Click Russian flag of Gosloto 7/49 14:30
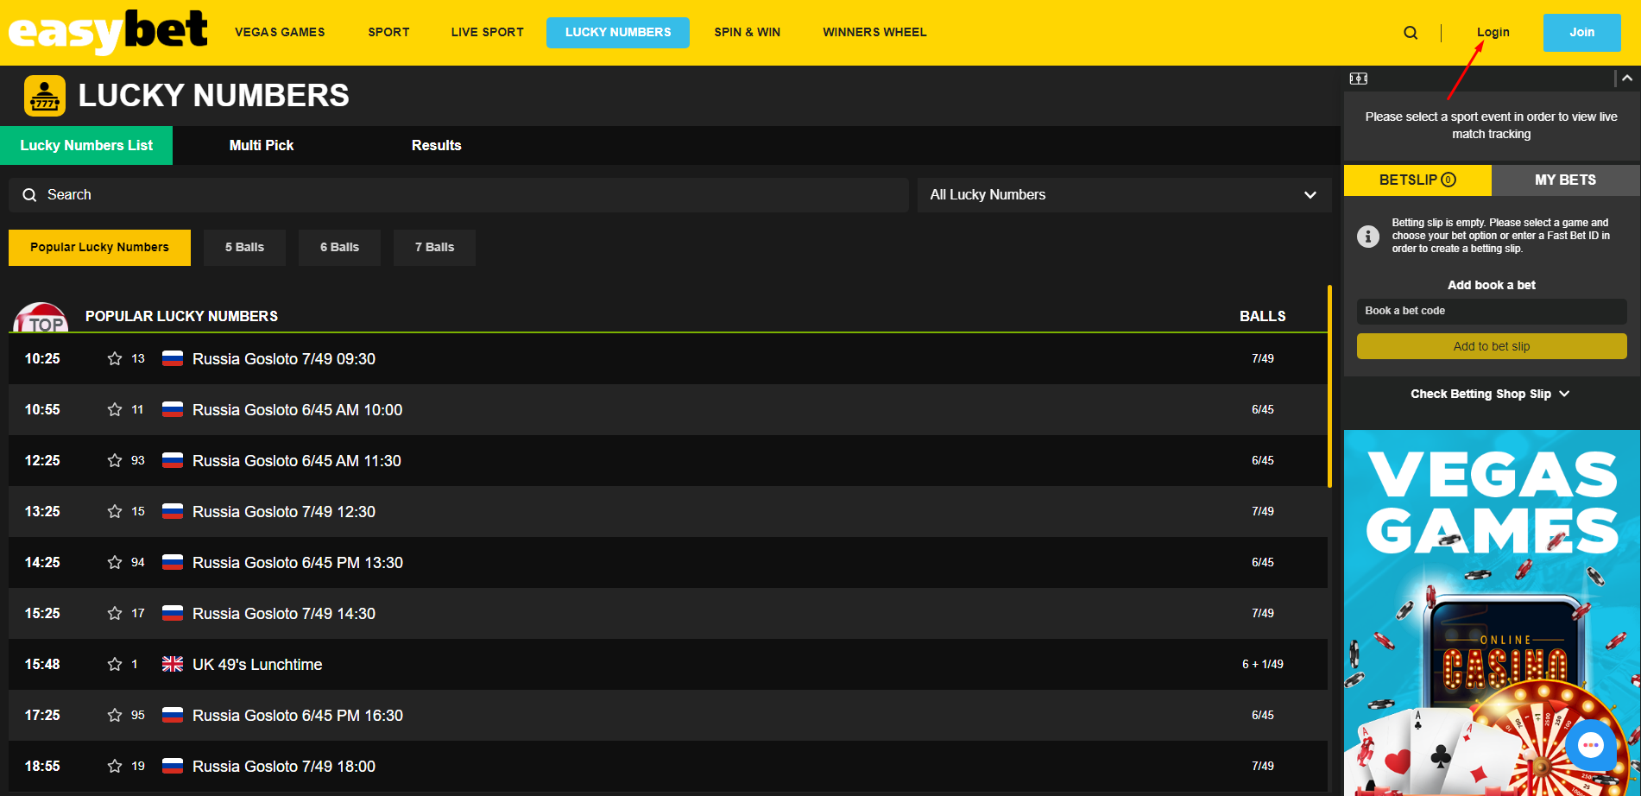Image resolution: width=1641 pixels, height=796 pixels. (173, 613)
